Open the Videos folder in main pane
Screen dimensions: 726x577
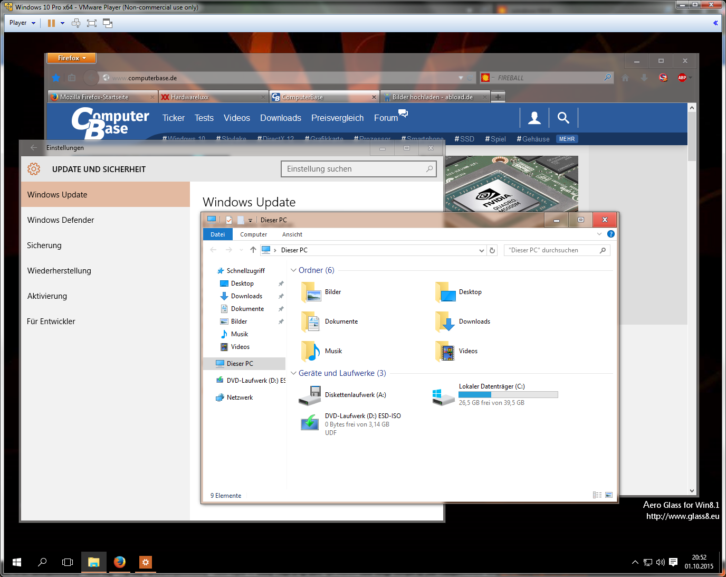click(457, 351)
